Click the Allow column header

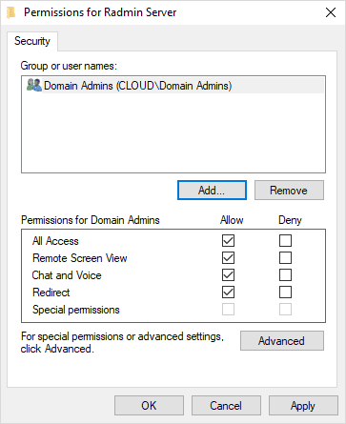(x=232, y=220)
